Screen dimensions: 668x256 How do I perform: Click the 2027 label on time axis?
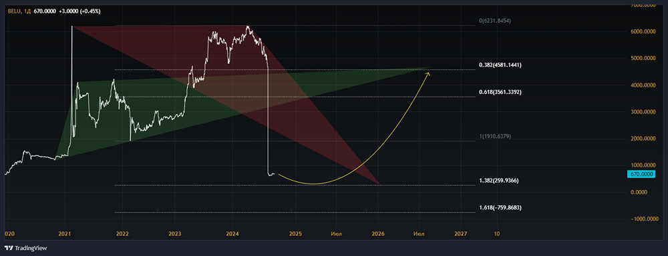pyautogui.click(x=461, y=234)
